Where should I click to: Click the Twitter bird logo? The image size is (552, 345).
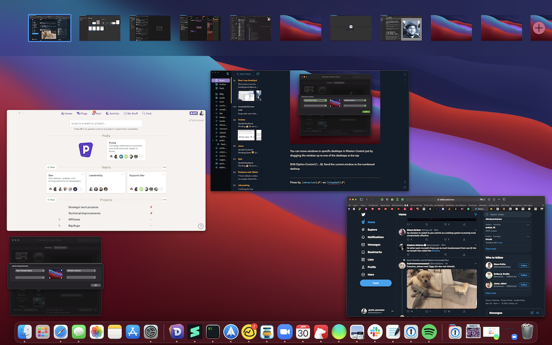[364, 214]
